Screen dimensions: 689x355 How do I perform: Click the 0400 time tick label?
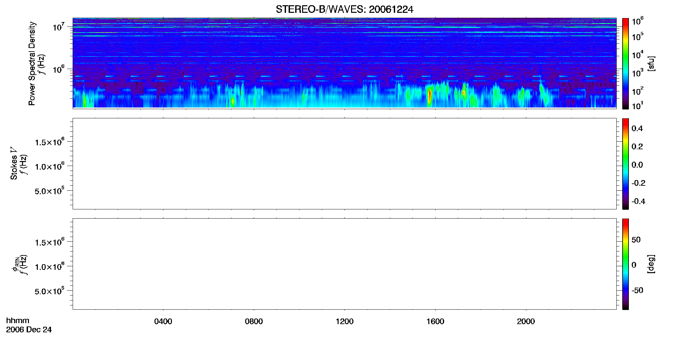[x=163, y=321]
